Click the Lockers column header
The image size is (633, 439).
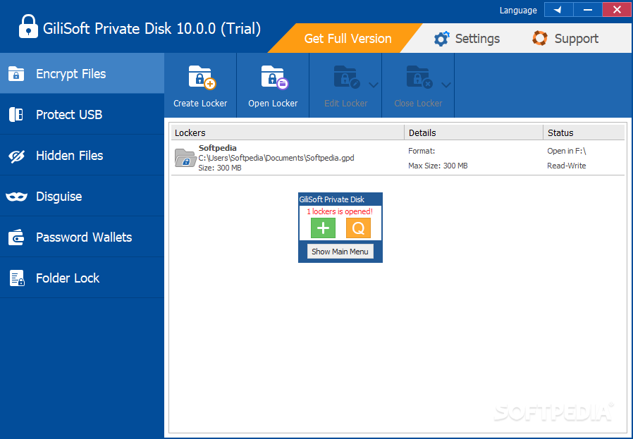pos(288,132)
